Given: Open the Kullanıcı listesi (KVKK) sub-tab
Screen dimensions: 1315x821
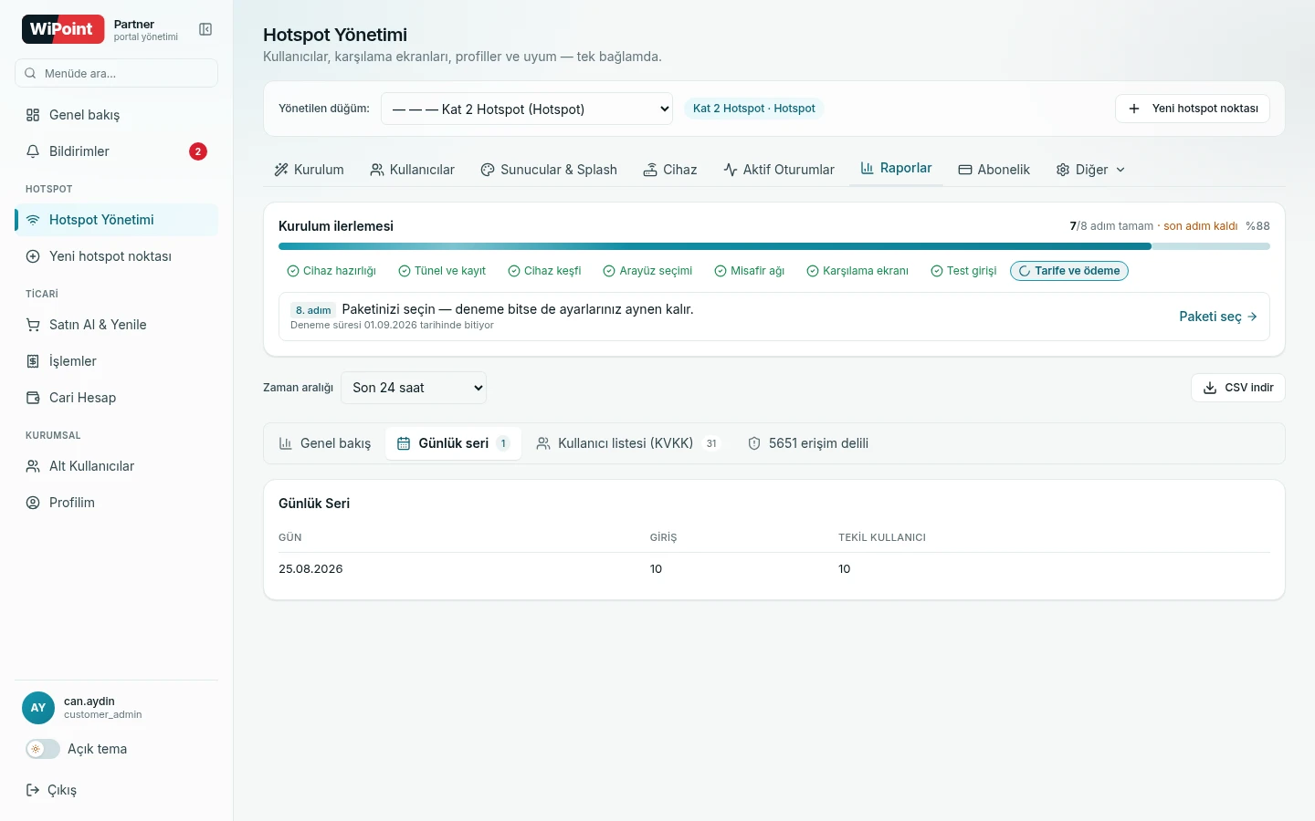Looking at the screenshot, I should coord(628,443).
